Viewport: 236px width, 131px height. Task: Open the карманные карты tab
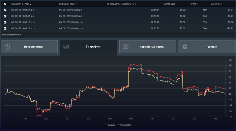148,47
